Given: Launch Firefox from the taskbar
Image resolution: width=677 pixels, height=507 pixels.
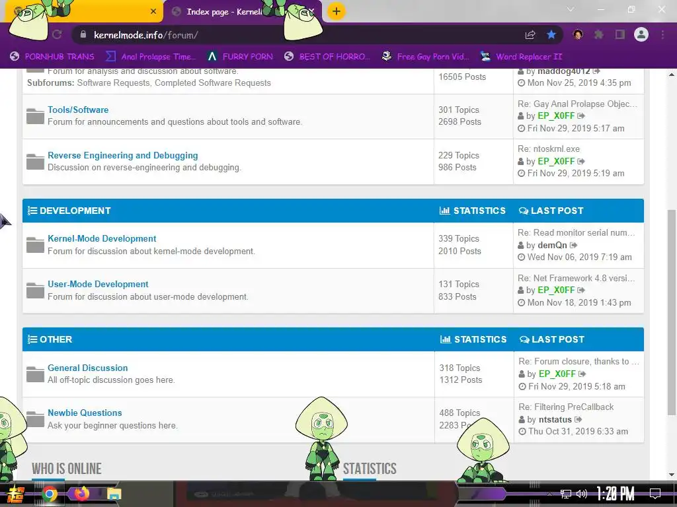Looking at the screenshot, I should coord(81,494).
